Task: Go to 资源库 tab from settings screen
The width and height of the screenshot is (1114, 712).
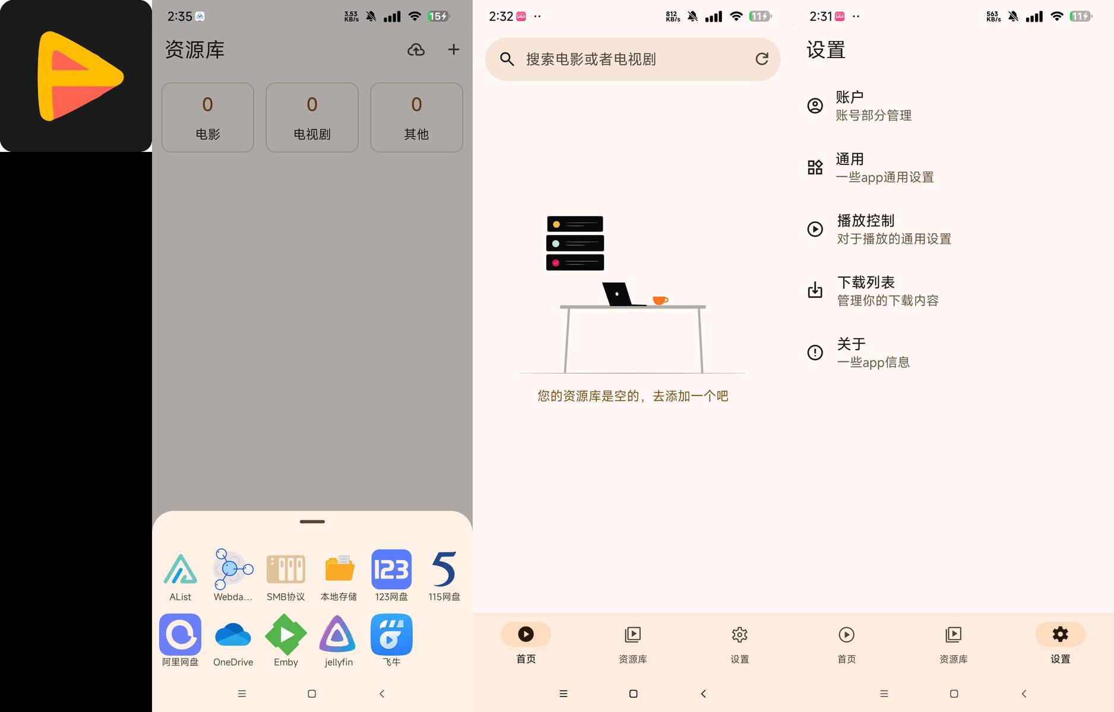Action: [954, 644]
